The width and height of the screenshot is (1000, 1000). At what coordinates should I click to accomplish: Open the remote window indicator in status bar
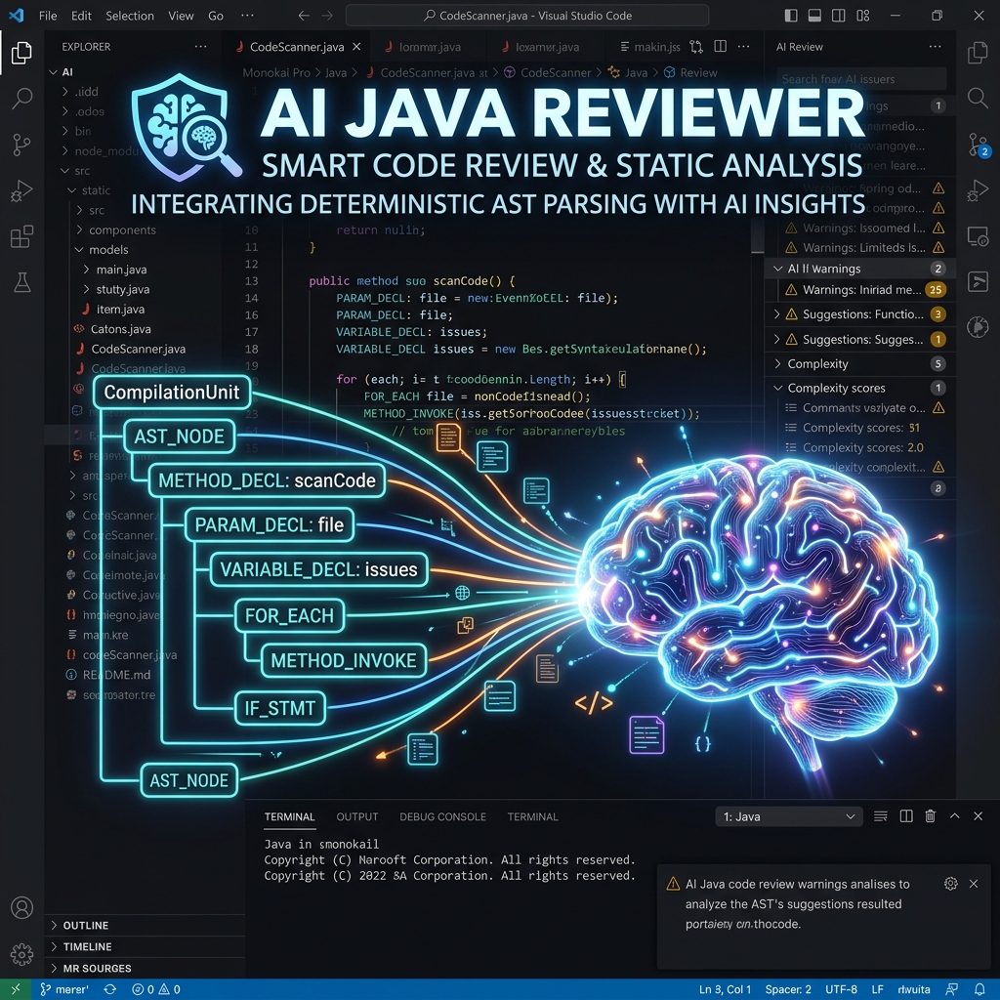[x=16, y=989]
